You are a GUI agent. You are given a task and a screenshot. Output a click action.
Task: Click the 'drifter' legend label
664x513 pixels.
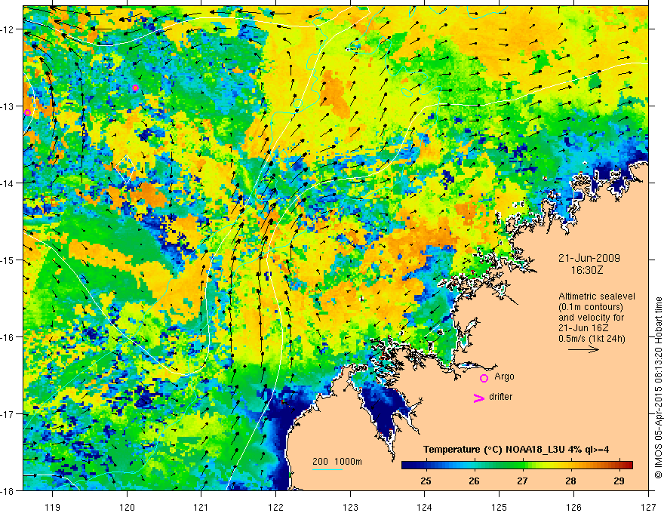click(500, 397)
